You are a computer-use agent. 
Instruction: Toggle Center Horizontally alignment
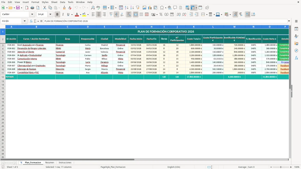pos(99,15)
